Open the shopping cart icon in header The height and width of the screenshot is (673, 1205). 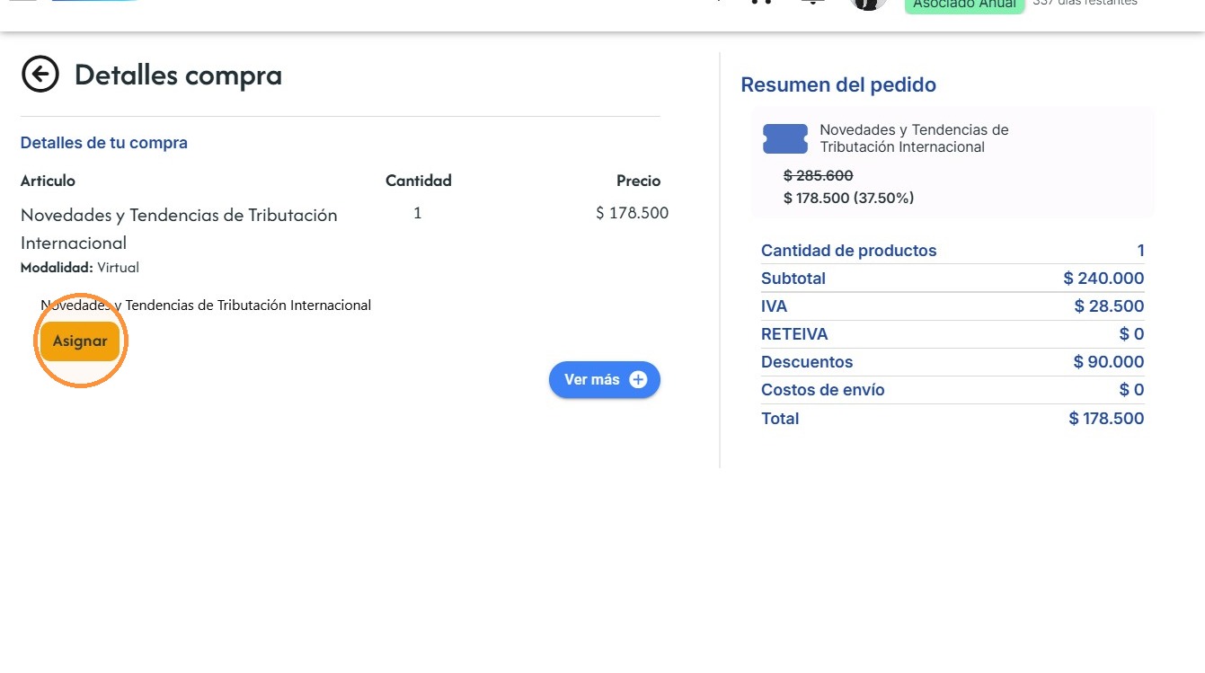(x=761, y=3)
